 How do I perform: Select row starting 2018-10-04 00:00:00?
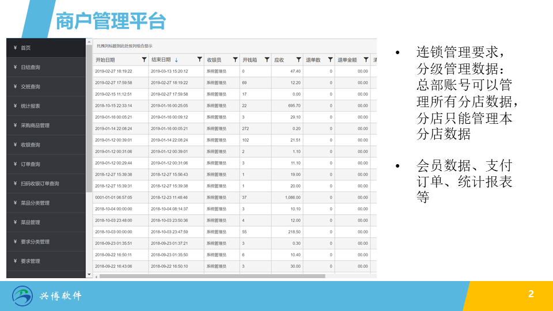(234, 208)
